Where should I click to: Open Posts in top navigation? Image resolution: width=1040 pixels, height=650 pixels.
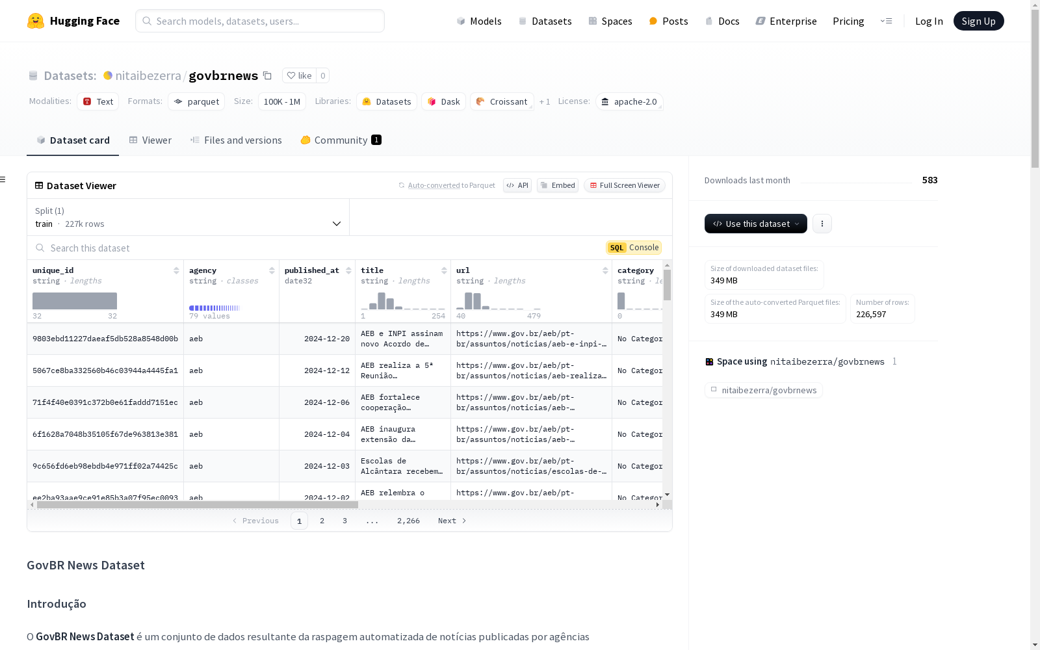[x=669, y=21]
